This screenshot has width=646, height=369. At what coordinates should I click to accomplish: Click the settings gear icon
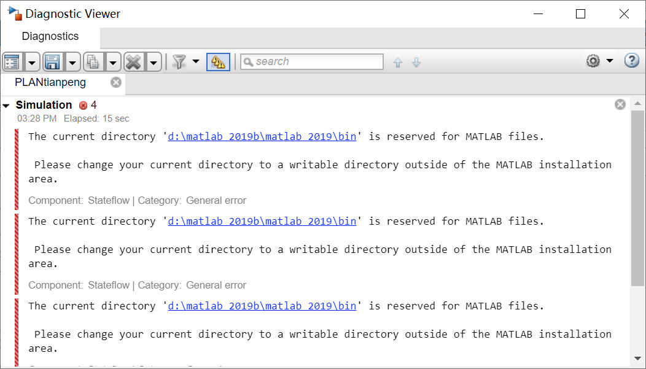(592, 61)
